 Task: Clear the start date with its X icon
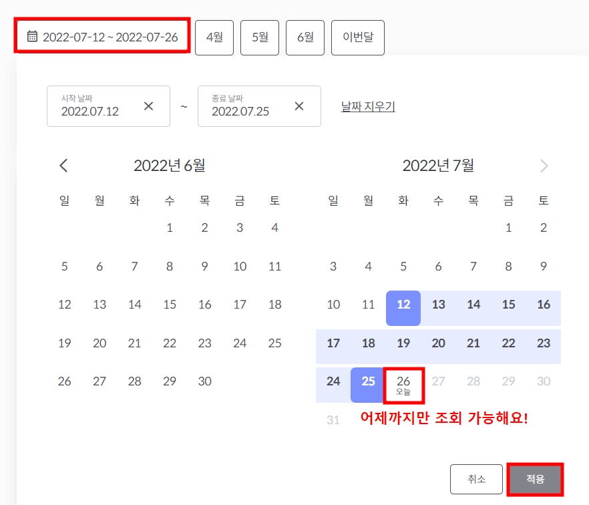(149, 106)
